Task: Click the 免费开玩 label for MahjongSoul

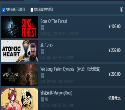Action: (x=114, y=98)
